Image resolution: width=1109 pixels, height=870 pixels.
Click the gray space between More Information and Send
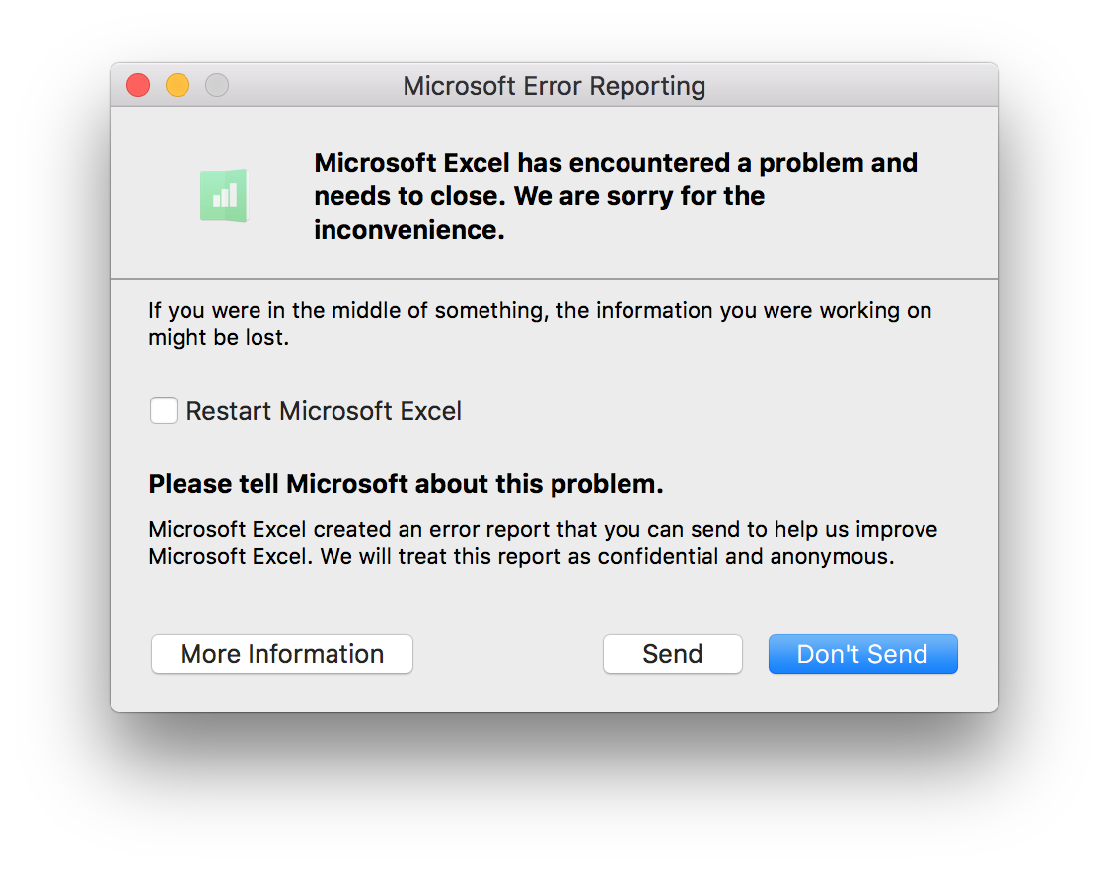508,654
